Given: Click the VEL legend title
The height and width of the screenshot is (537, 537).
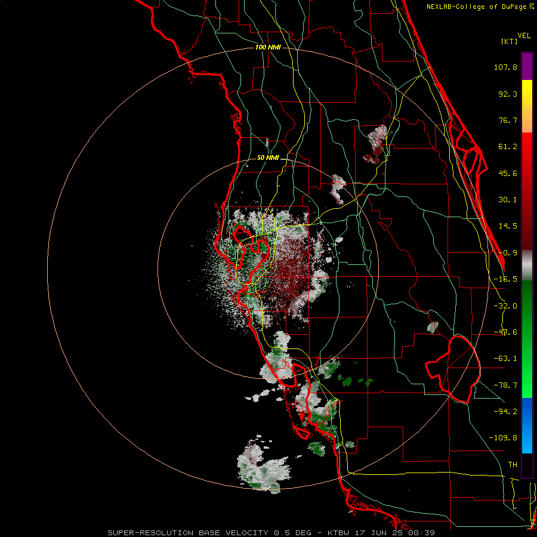Looking at the screenshot, I should click(524, 36).
